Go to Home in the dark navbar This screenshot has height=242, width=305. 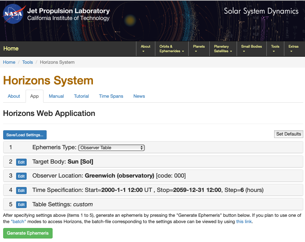(11, 48)
